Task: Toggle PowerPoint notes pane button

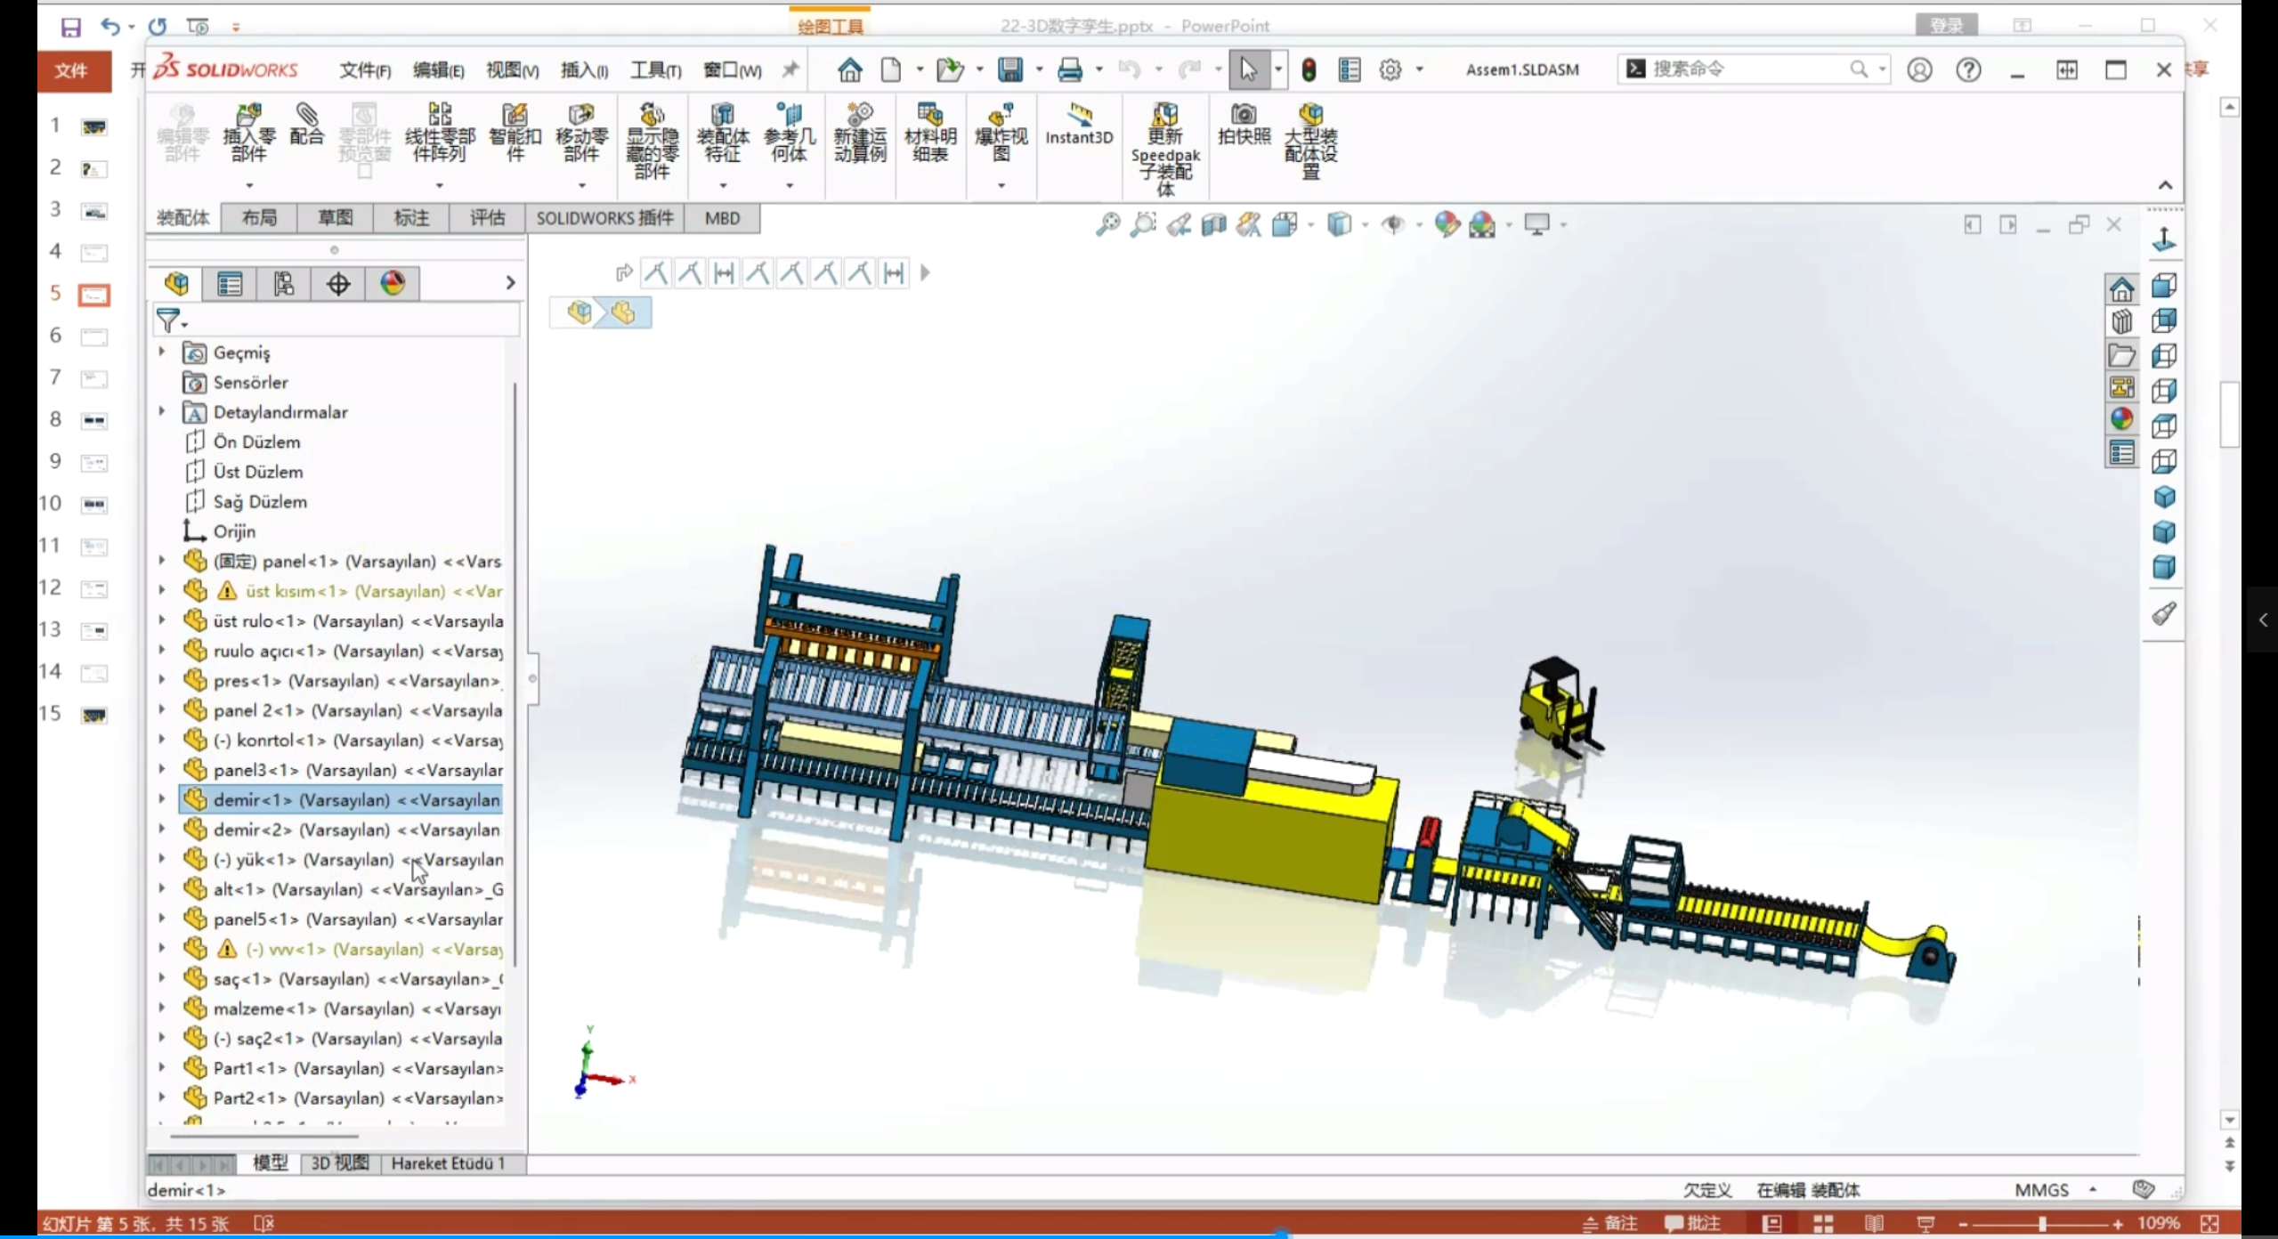Action: (x=1609, y=1224)
